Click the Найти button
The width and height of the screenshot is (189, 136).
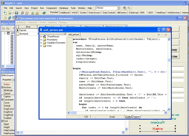[x=157, y=129]
